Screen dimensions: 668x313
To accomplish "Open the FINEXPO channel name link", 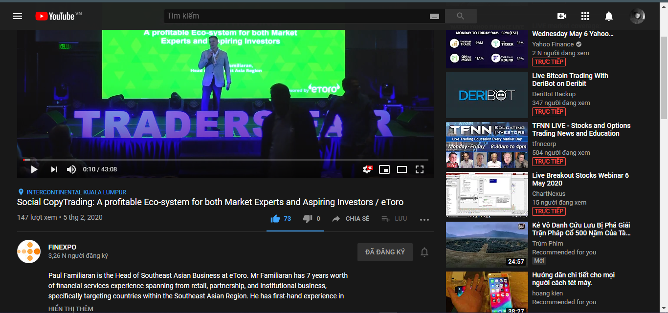I will click(62, 247).
